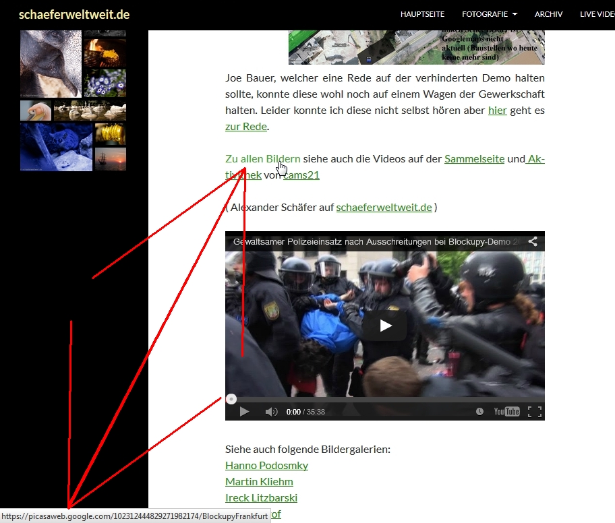Click the Watch Later clock icon
Viewport: 615px width, 523px height.
(x=479, y=412)
